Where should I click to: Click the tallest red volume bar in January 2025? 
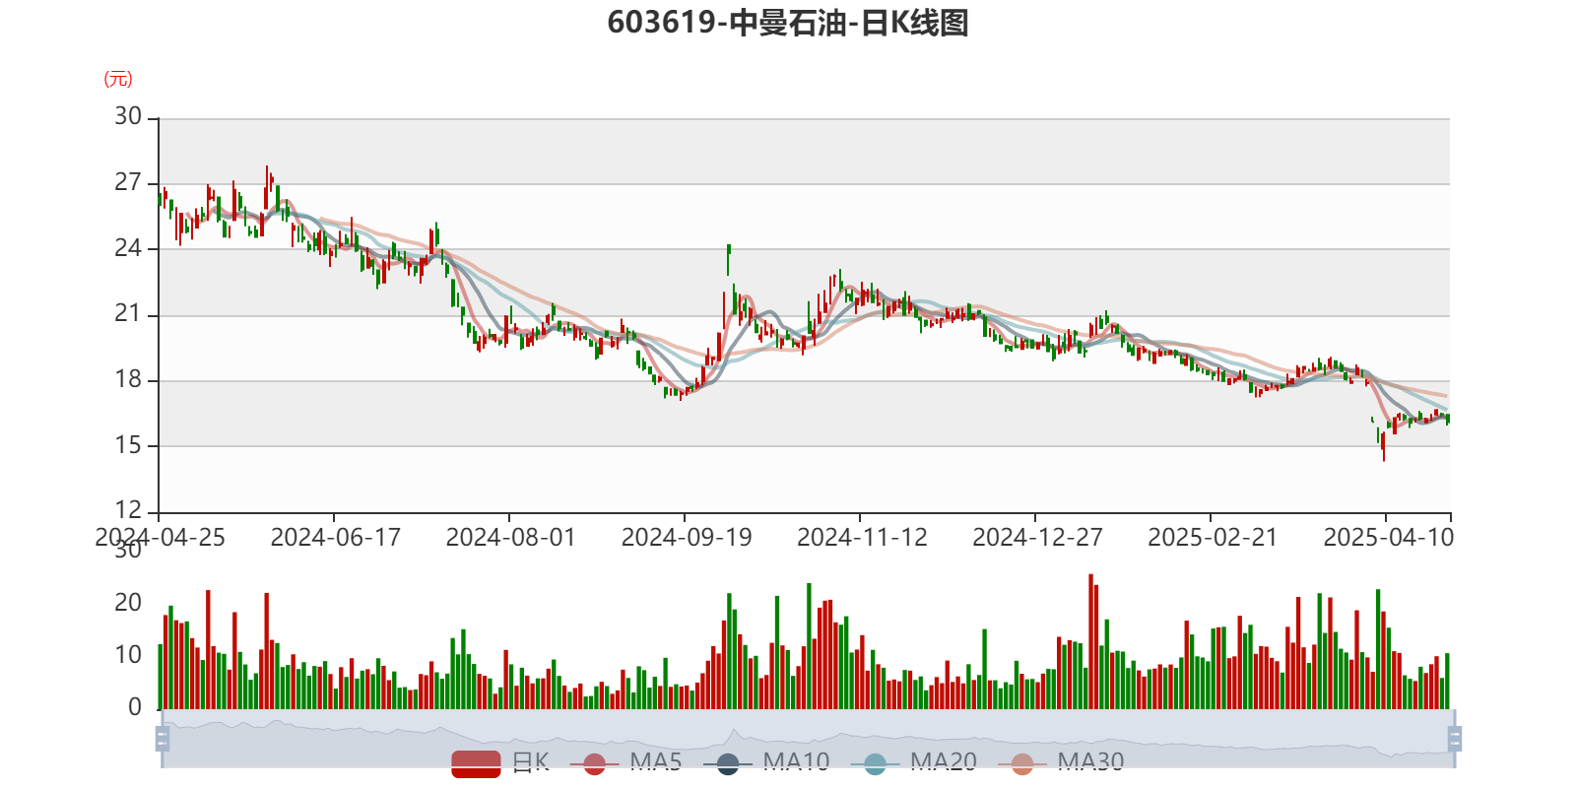coord(1090,641)
